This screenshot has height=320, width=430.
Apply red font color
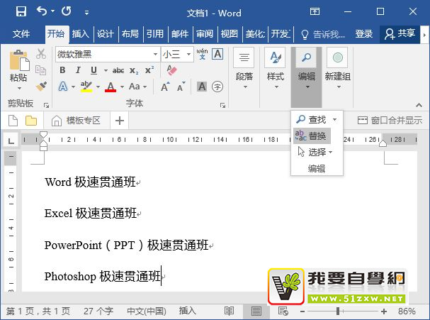(111, 87)
